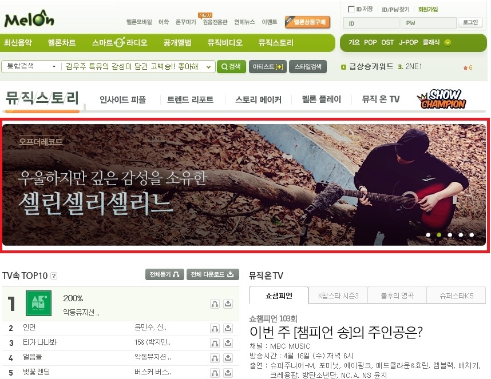
Task: Open the 멜론 플레이 section
Action: [x=321, y=99]
